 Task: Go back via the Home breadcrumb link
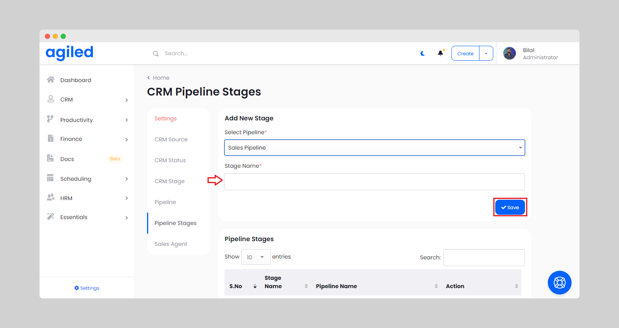(x=161, y=78)
